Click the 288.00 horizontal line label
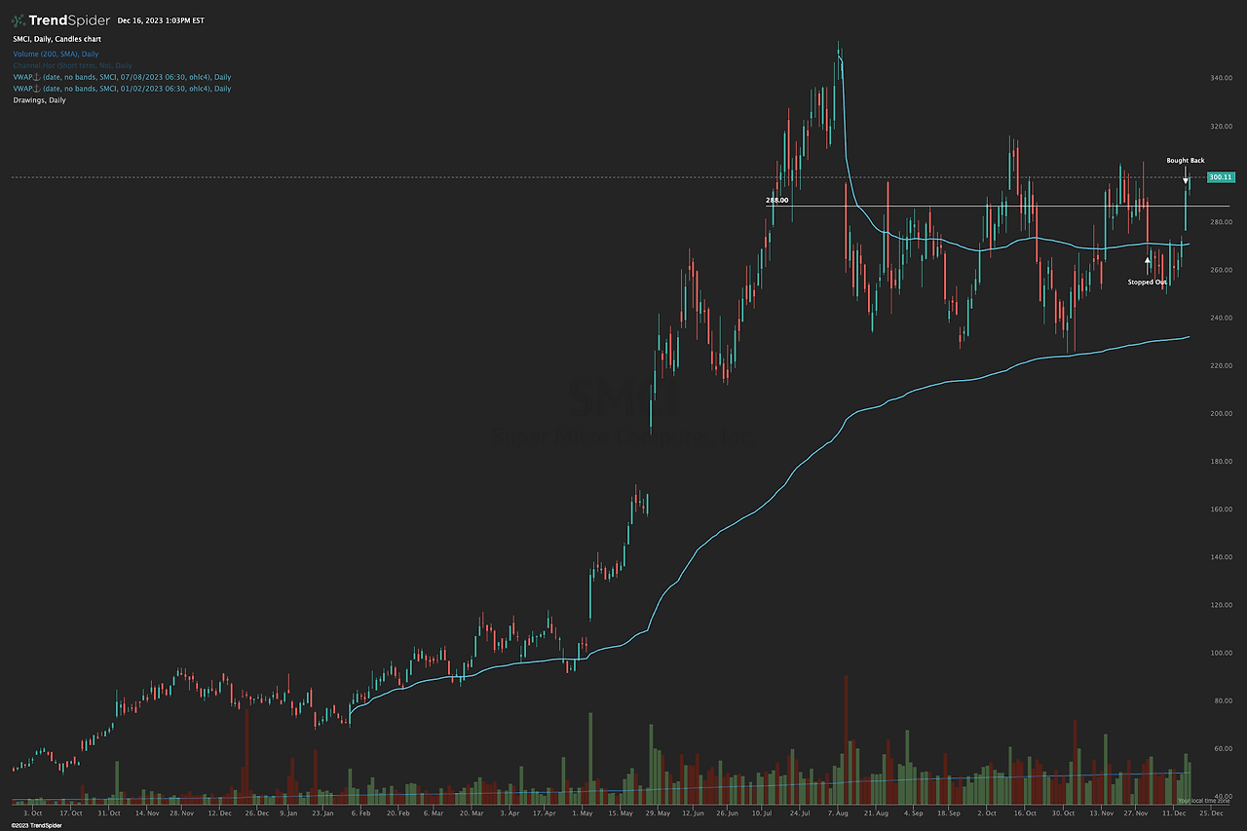Image resolution: width=1247 pixels, height=831 pixels. pyautogui.click(x=776, y=201)
